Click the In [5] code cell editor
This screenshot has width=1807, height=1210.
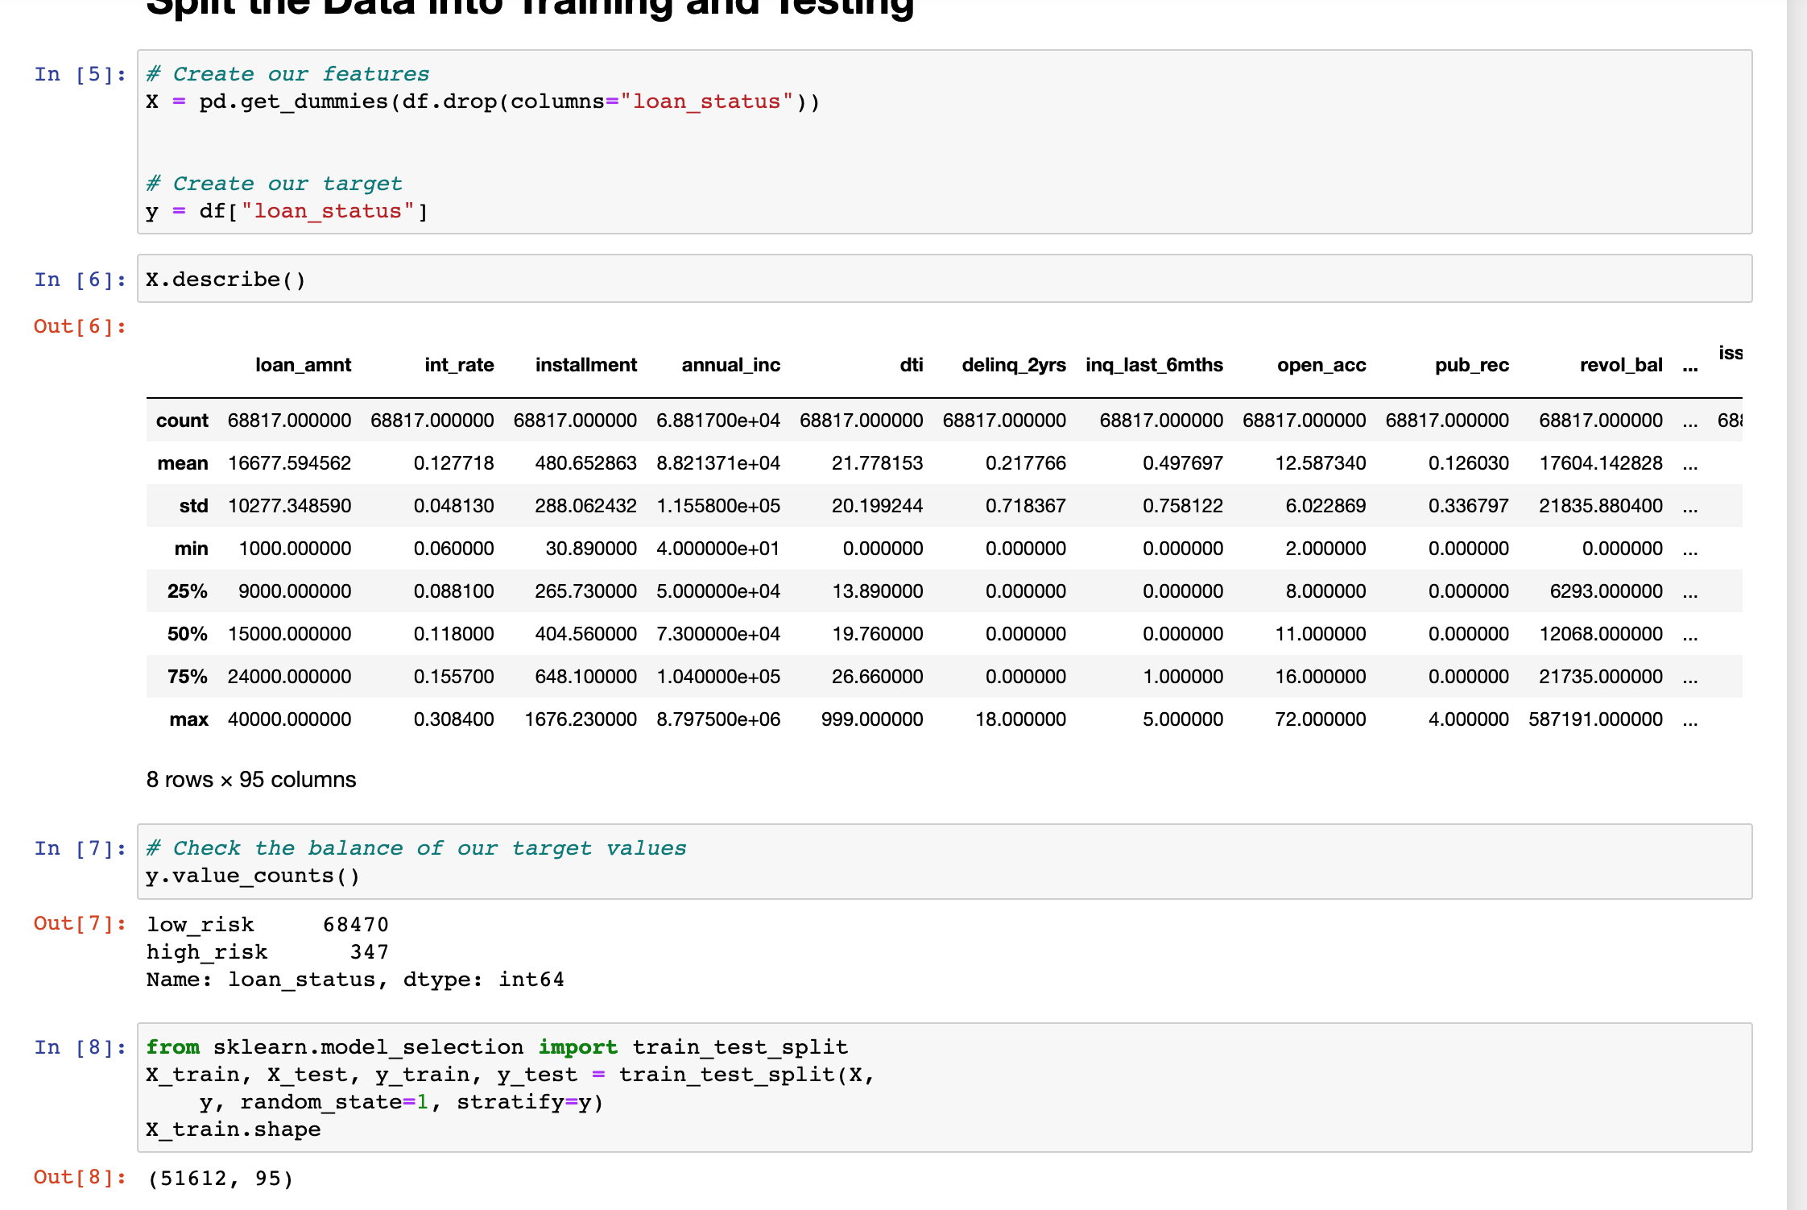pos(945,142)
